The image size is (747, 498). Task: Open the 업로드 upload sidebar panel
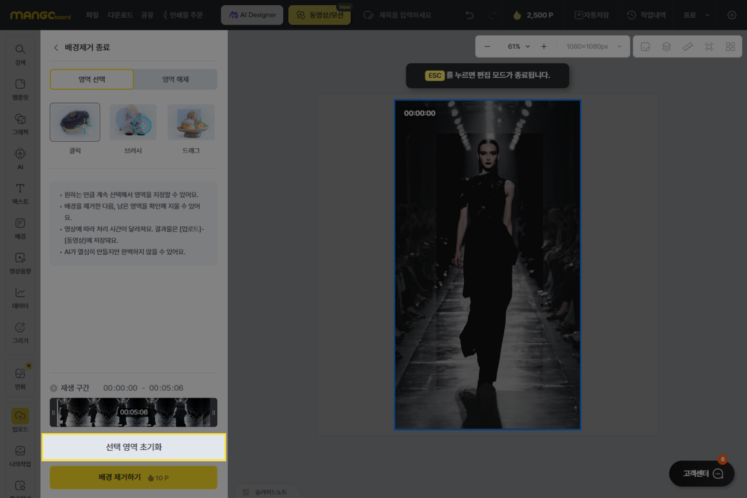coord(20,420)
